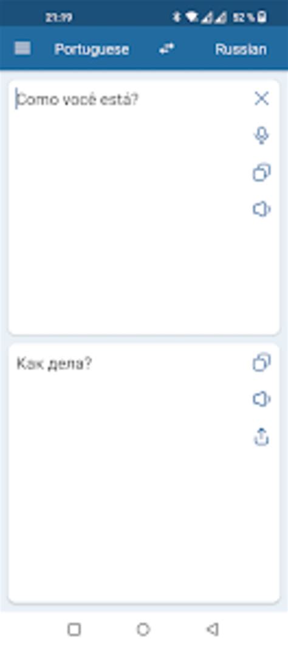Share the Russian translation
The image size is (288, 647).
262,437
